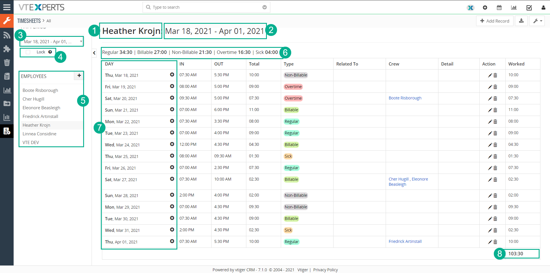This screenshot has height=273, width=550.
Task: Delete the Sun, Mar 21 timesheet row
Action: tap(495, 110)
